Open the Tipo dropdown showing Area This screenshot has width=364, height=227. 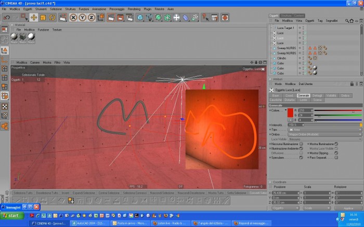pyautogui.click(x=325, y=130)
